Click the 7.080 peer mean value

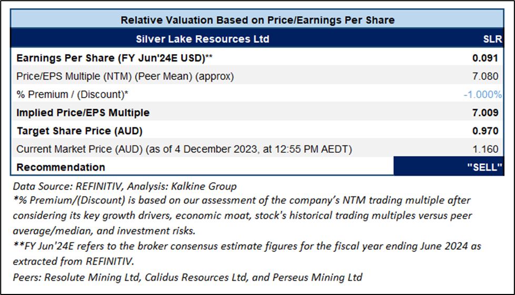(x=485, y=76)
